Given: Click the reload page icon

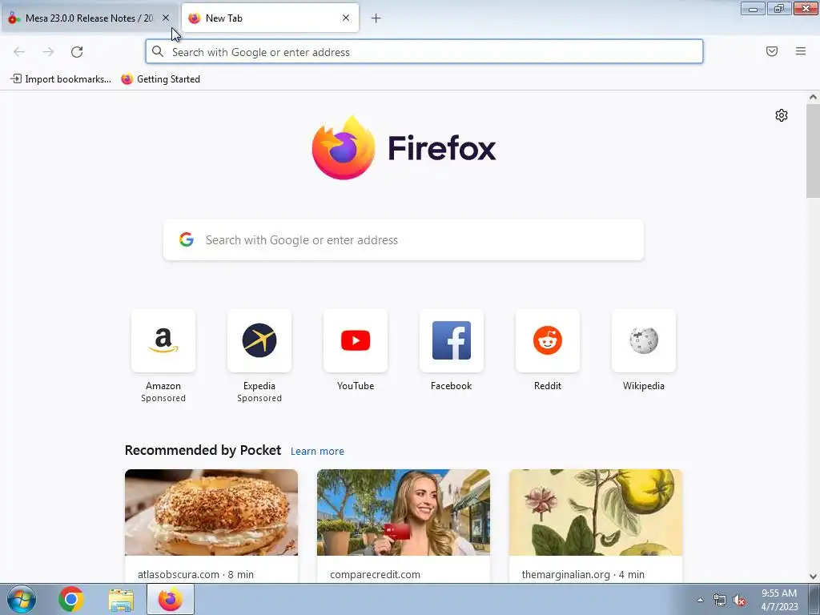Looking at the screenshot, I should [x=77, y=52].
